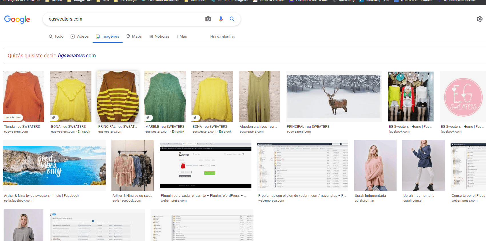The width and height of the screenshot is (486, 241).
Task: Open the clothing rack Arthur & Nina image
Action: 133,165
